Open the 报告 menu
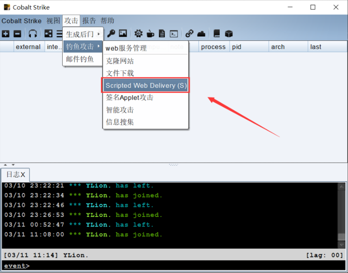 coord(89,21)
